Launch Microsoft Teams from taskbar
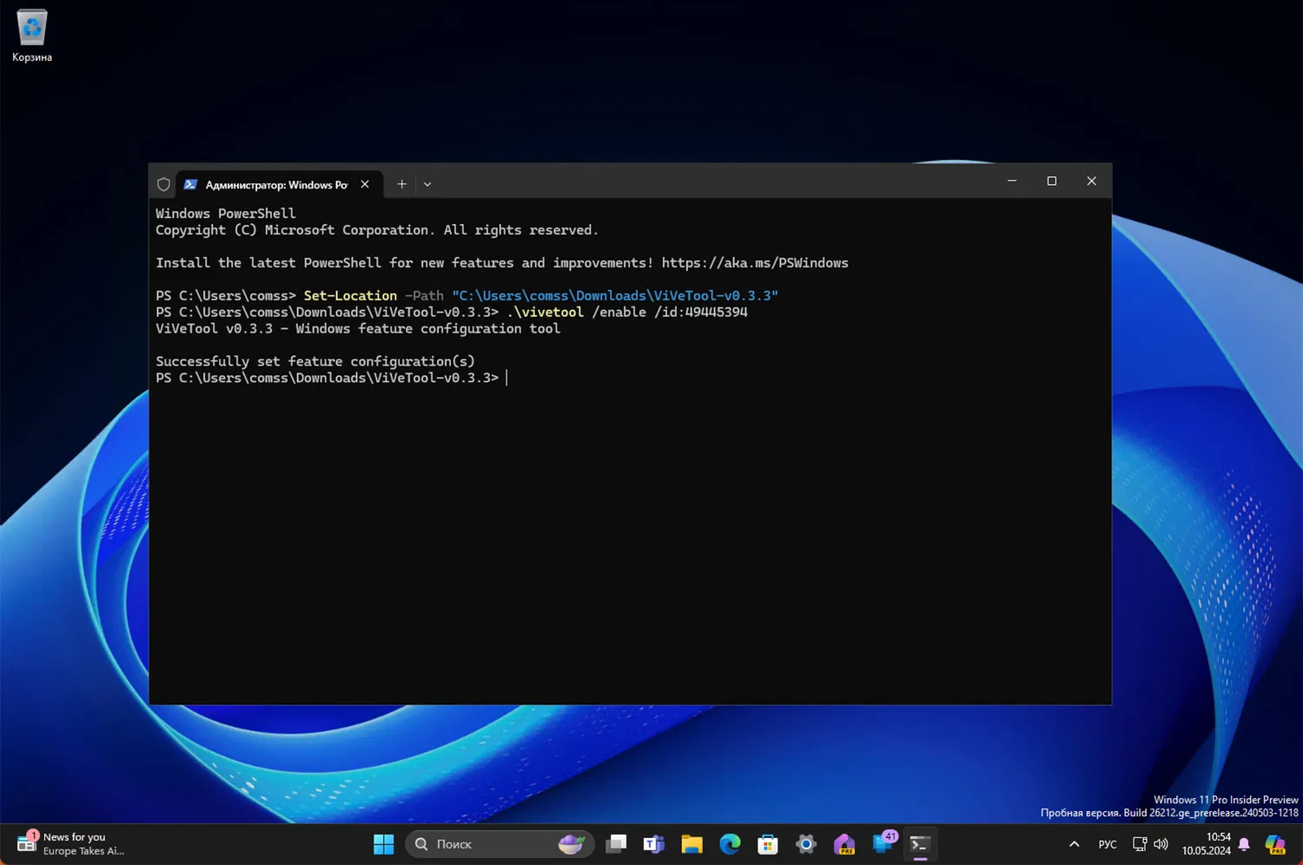Screen dimensions: 1303x865 (653, 844)
